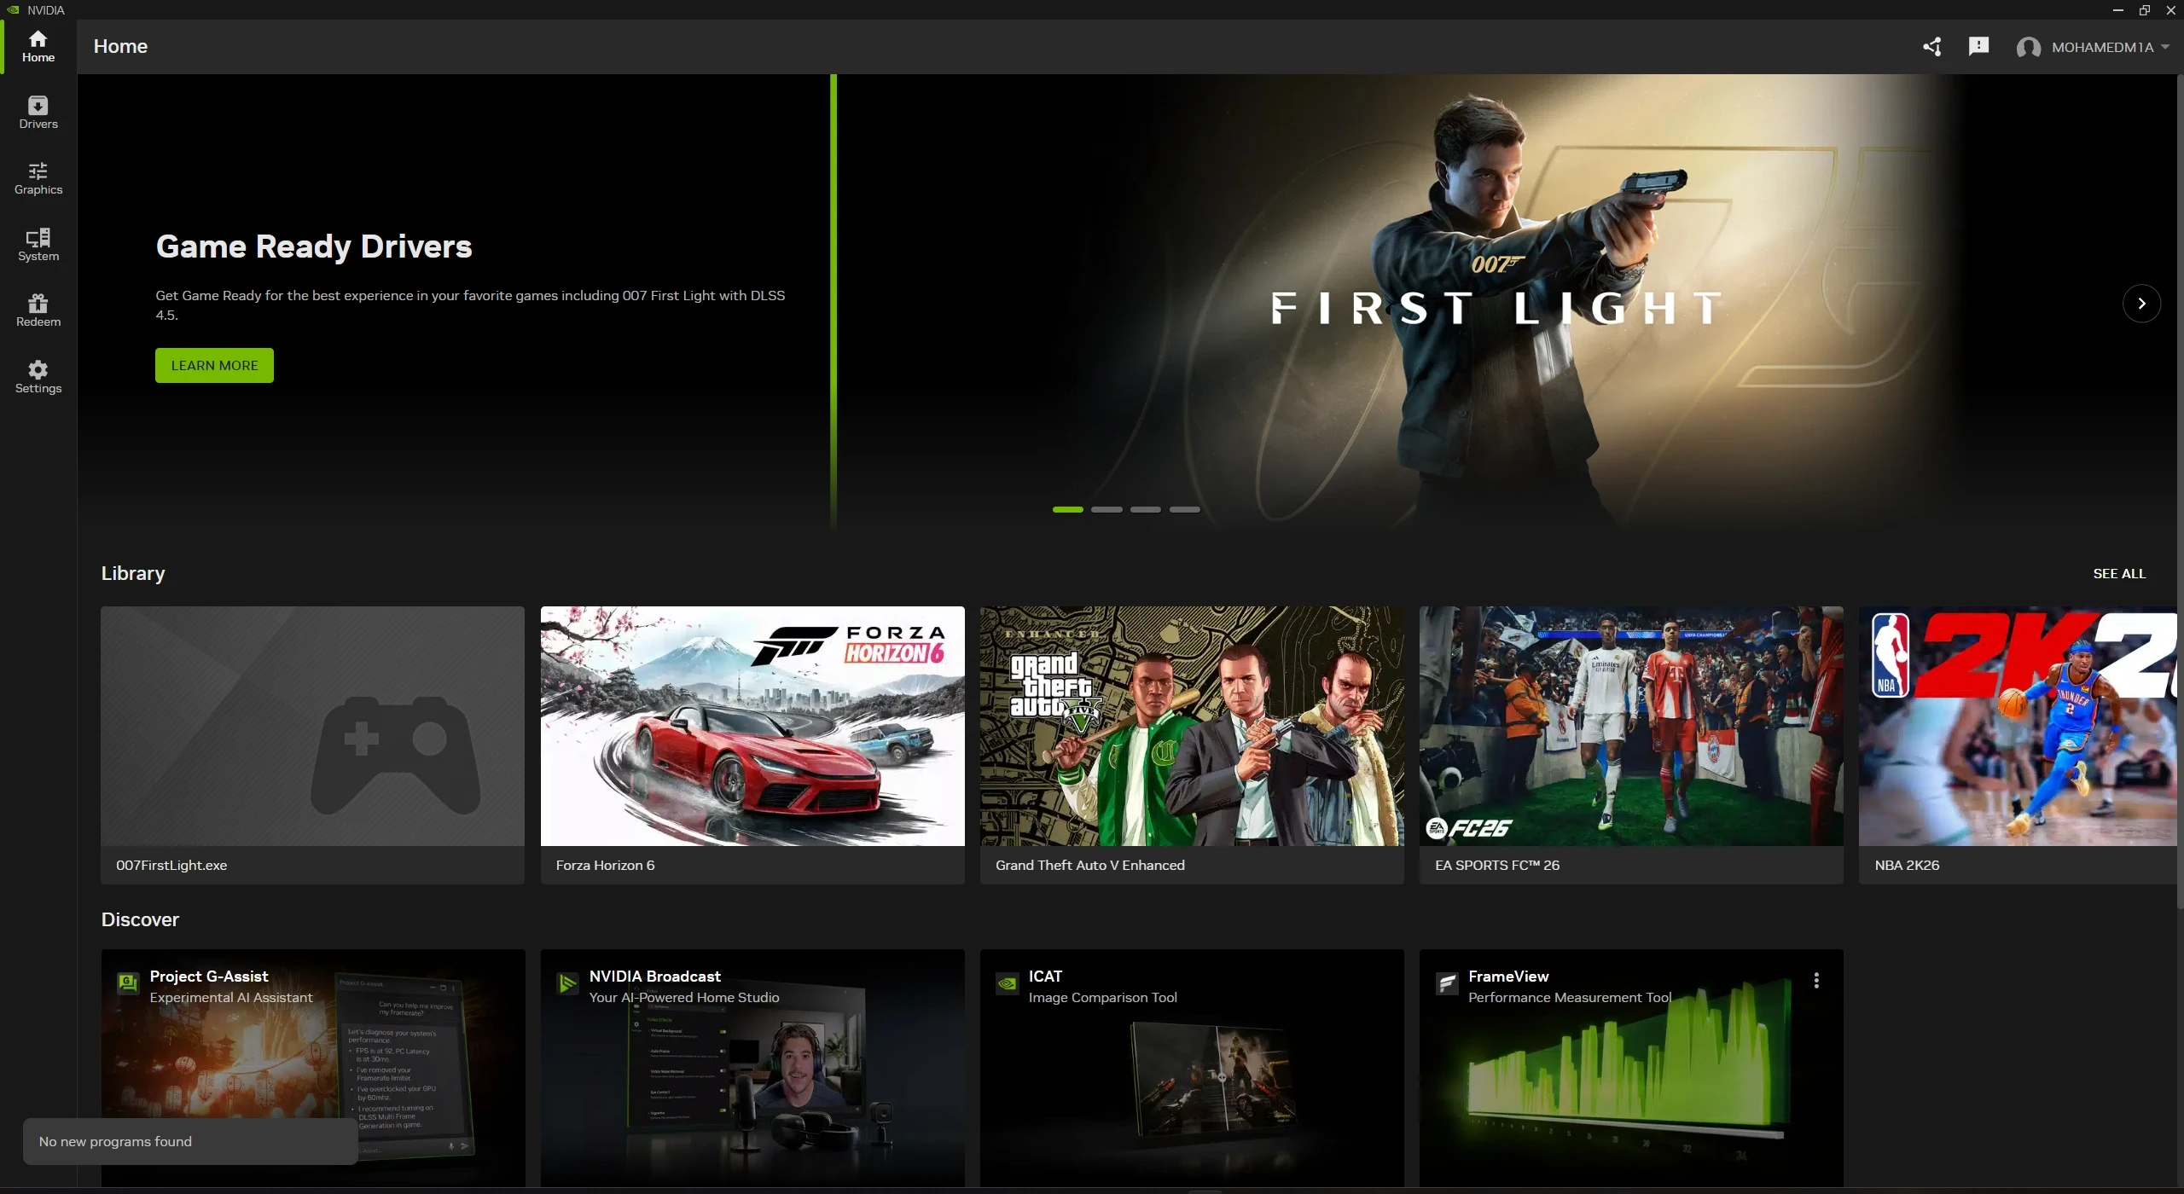Open ICAT Image Comparison Tool card
The width and height of the screenshot is (2184, 1194).
(x=1192, y=1068)
